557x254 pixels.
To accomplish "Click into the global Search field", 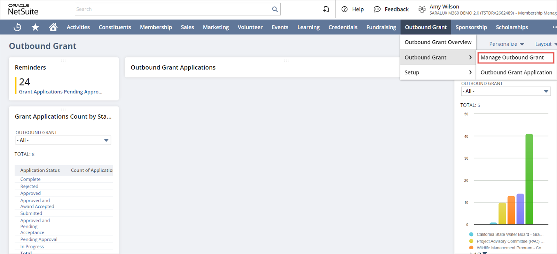I will 172,9.
